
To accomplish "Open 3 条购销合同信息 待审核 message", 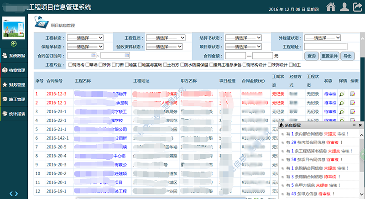I will pos(313,177).
